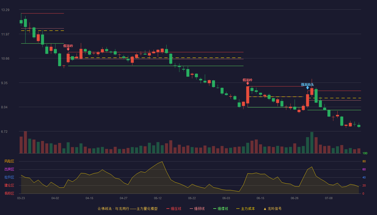Click the 06-26 date label
The width and height of the screenshot is (377, 215).
(295, 198)
